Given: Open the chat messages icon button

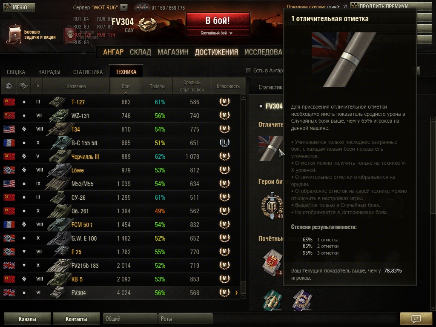Looking at the screenshot, I should (x=416, y=318).
